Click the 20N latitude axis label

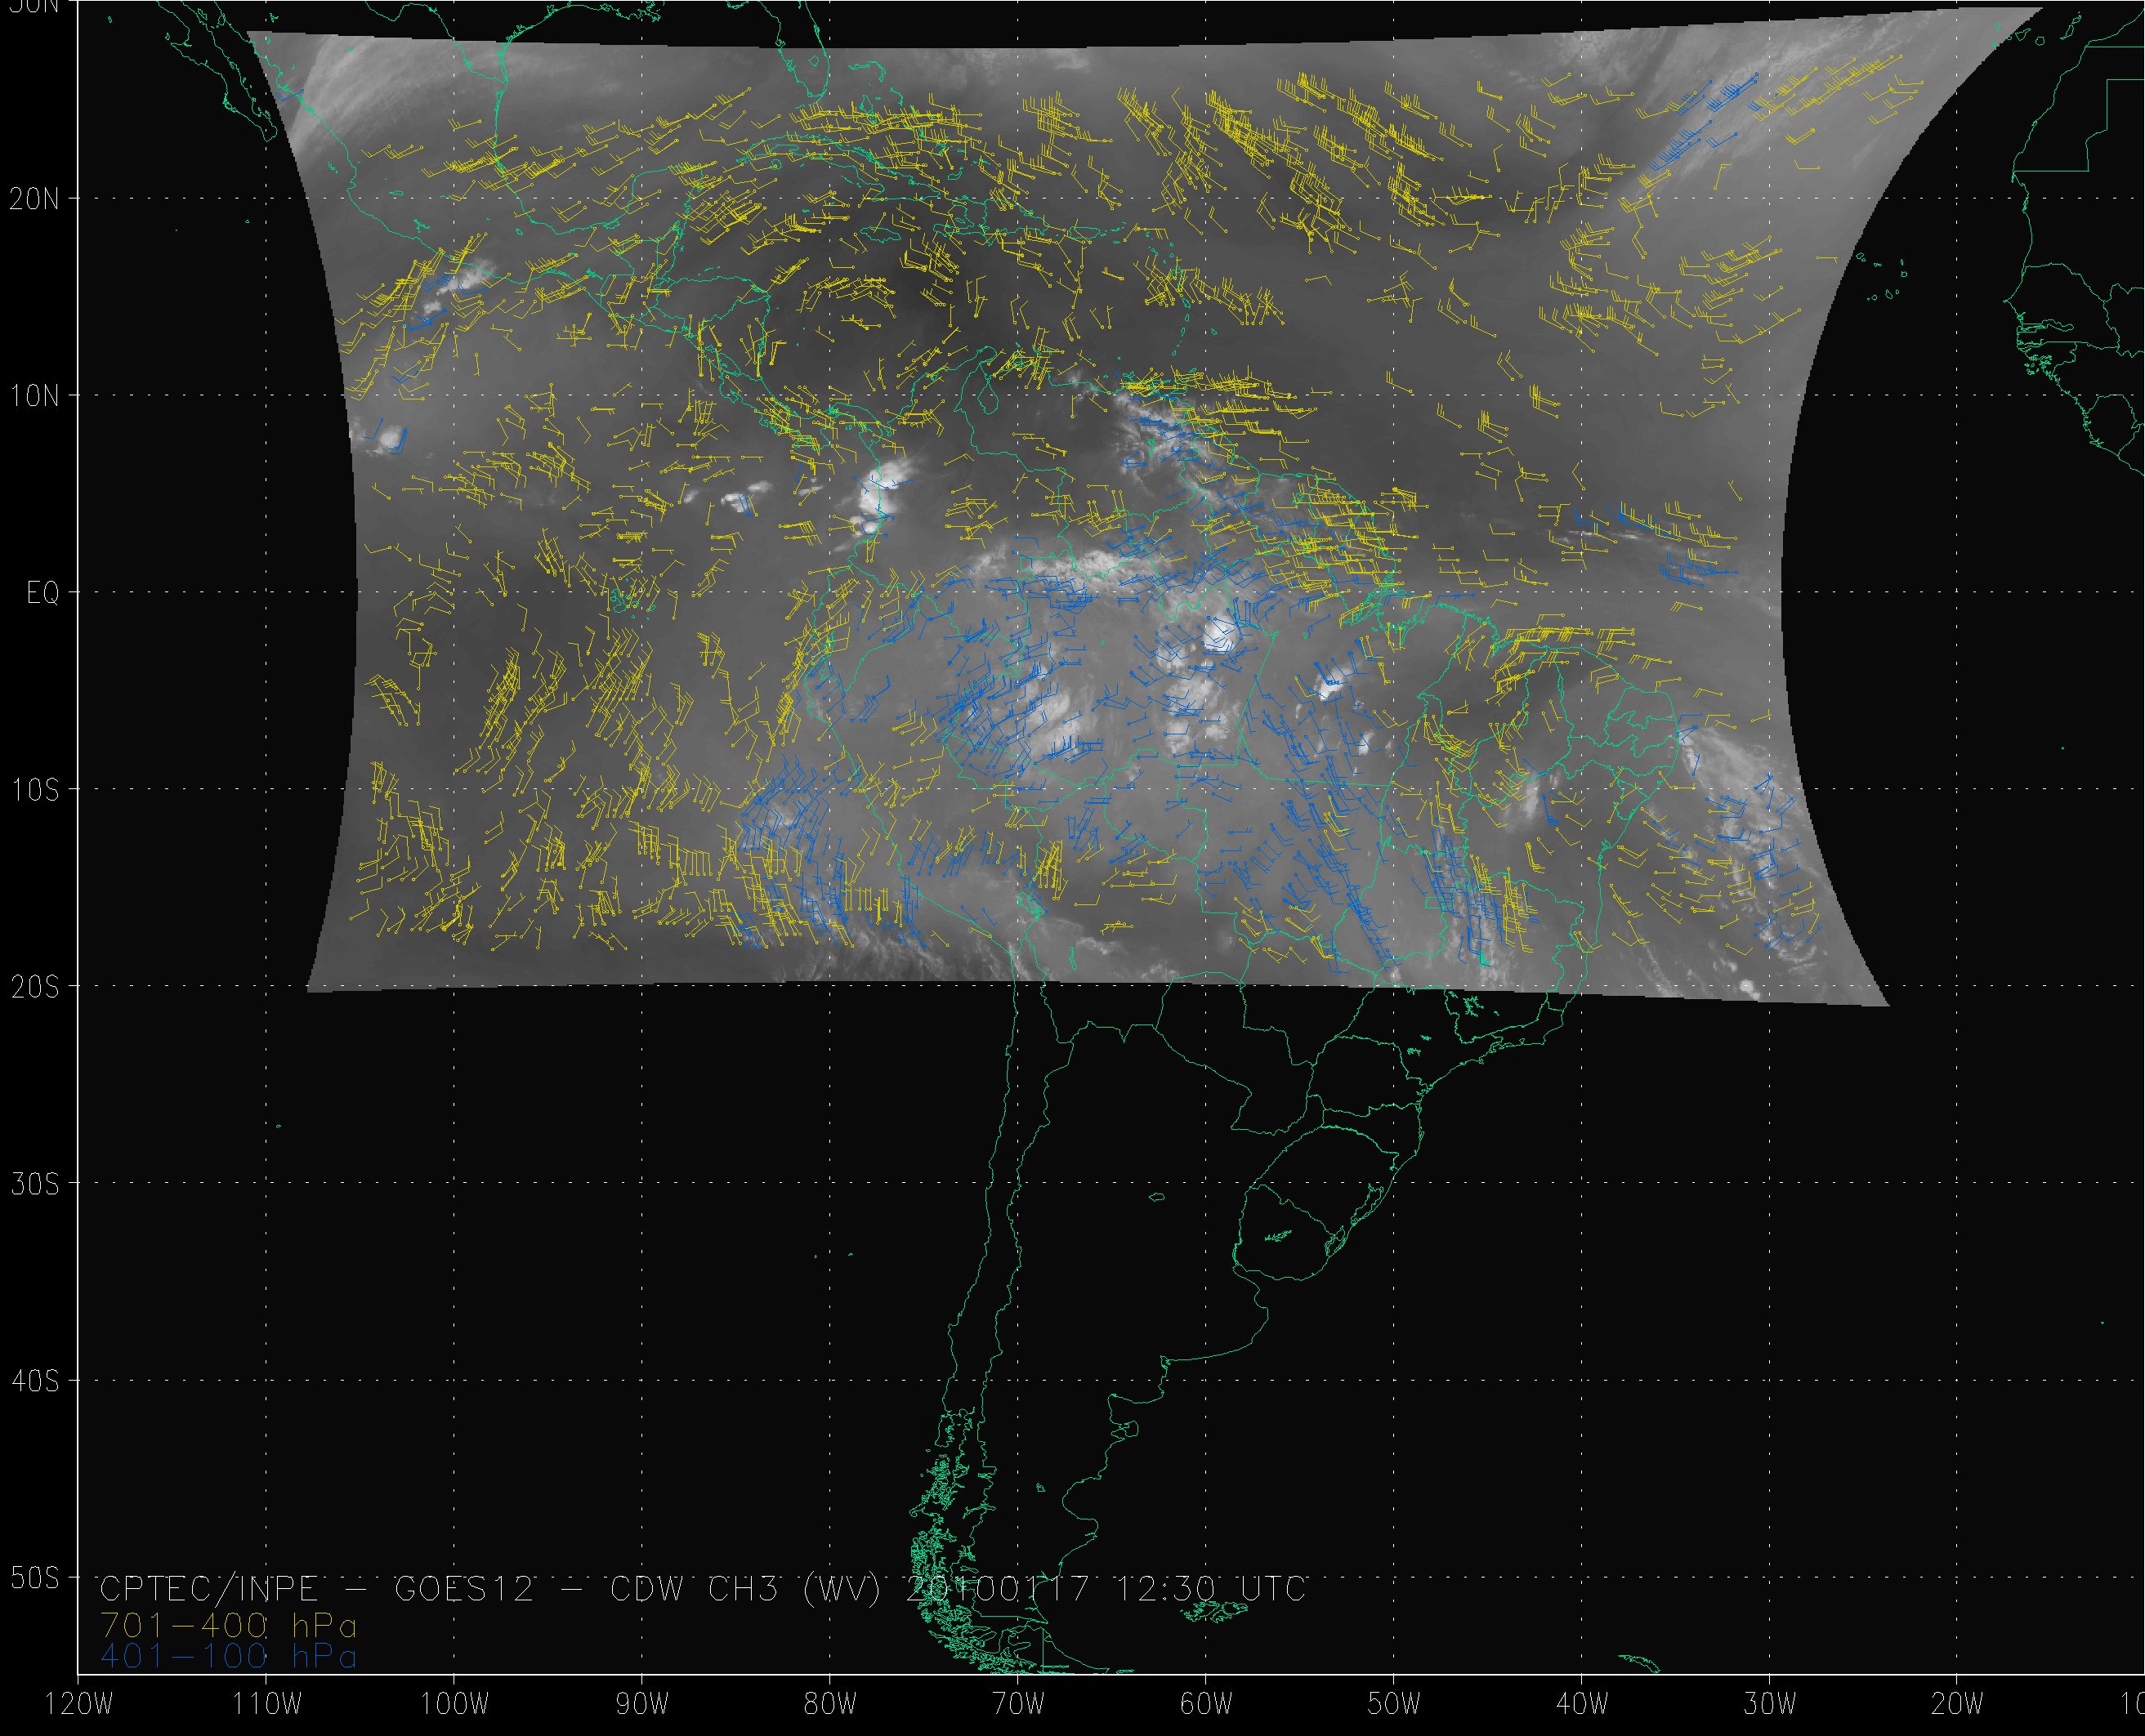(x=34, y=199)
